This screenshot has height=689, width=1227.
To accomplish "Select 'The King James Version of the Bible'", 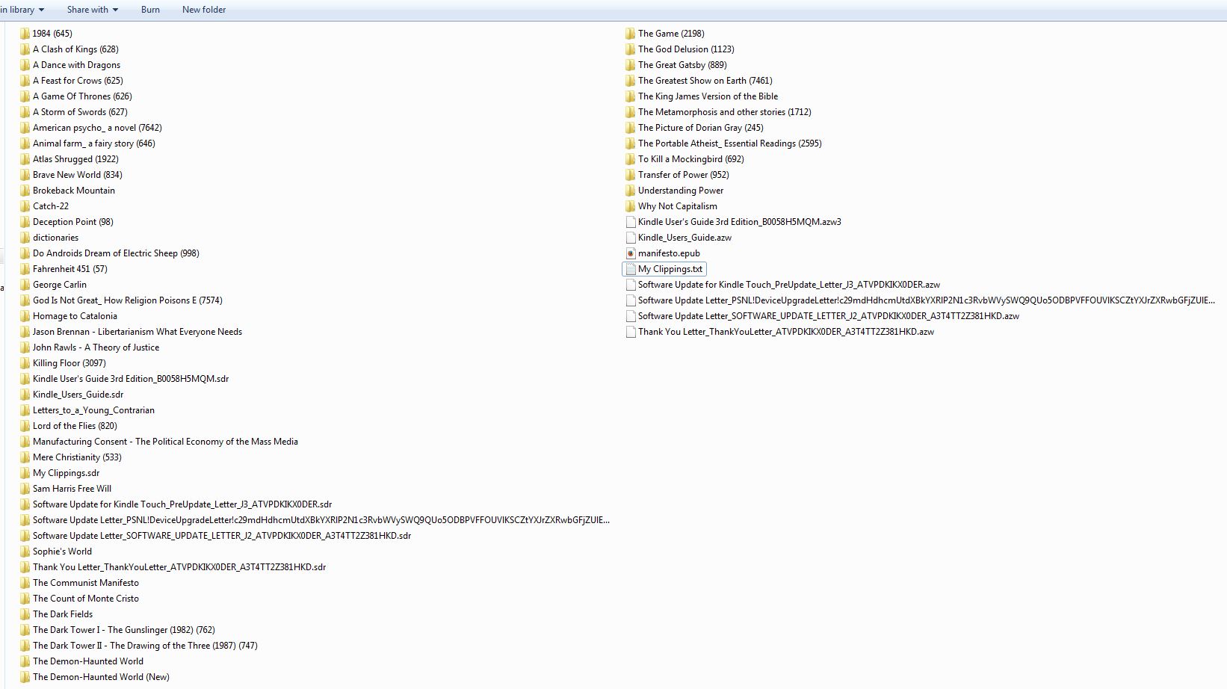I will pos(708,96).
